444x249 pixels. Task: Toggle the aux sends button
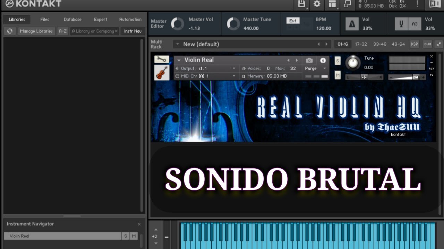(428, 44)
